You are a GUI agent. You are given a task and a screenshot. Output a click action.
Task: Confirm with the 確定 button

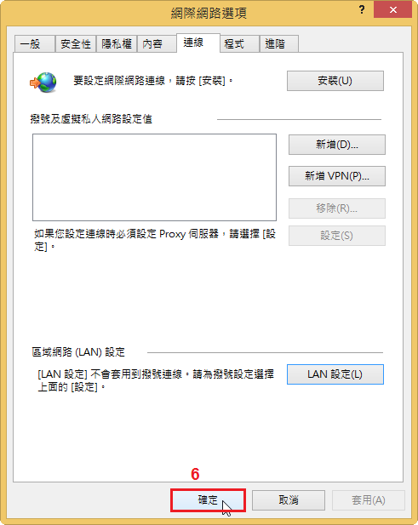(208, 500)
